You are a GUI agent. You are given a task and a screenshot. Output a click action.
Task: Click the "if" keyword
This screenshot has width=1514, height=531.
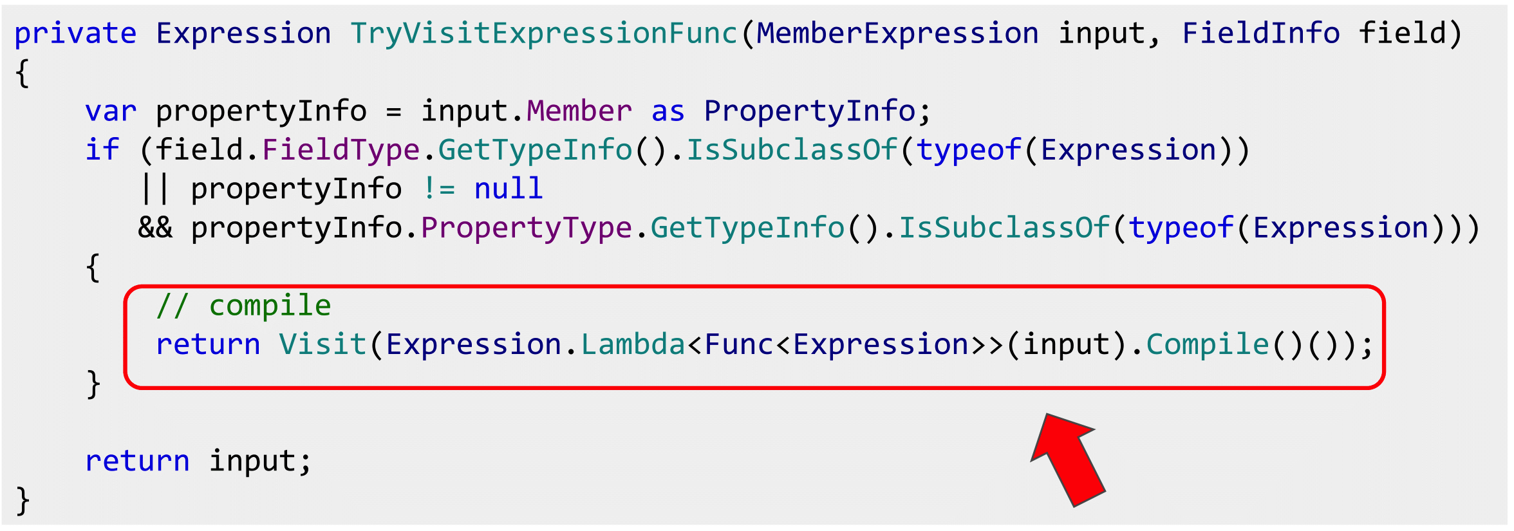click(102, 150)
